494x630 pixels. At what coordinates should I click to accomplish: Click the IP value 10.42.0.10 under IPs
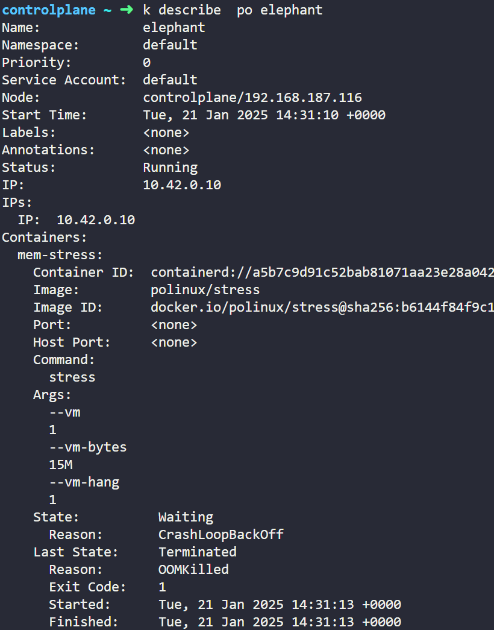96,220
